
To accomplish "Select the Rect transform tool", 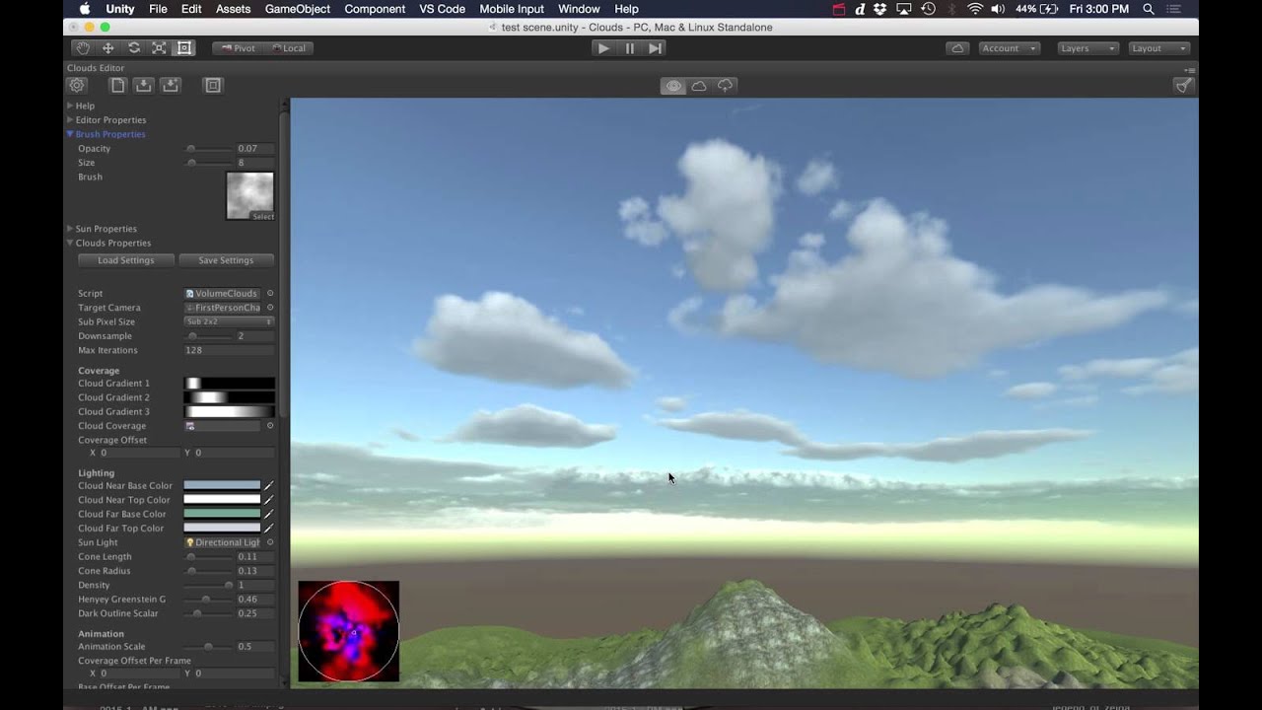I will pyautogui.click(x=184, y=48).
